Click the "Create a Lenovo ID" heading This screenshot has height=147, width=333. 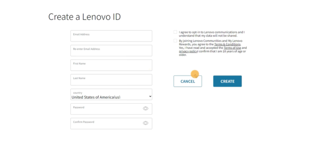tap(84, 17)
